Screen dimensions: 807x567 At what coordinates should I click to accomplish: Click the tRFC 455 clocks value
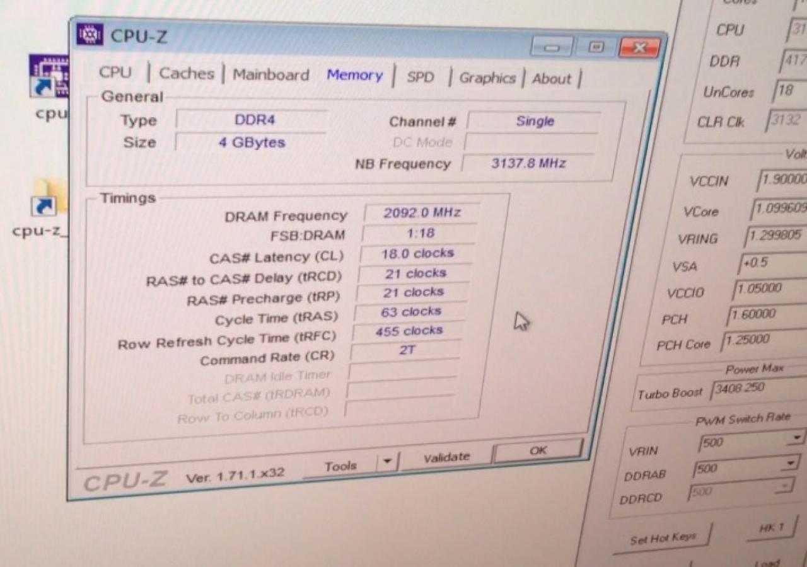(x=409, y=331)
